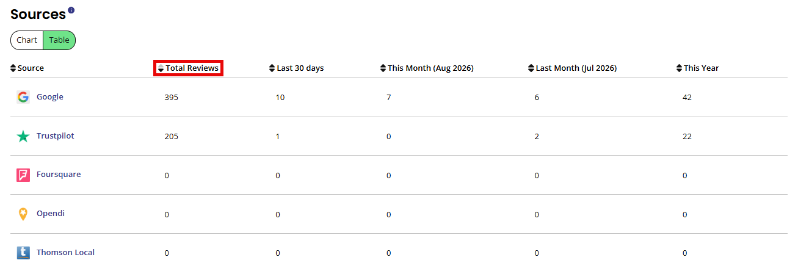Sort table by Source column

(27, 68)
